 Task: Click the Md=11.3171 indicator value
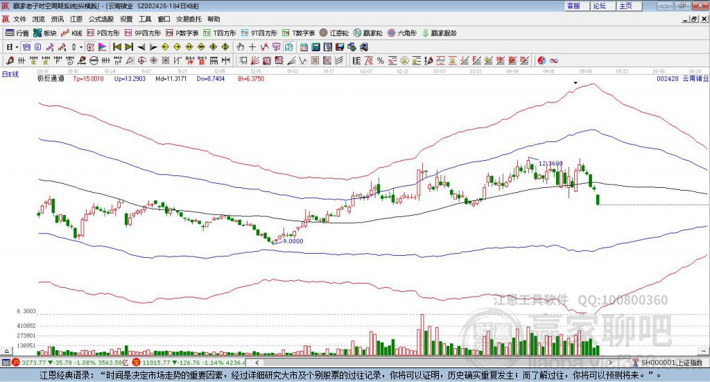(x=171, y=79)
